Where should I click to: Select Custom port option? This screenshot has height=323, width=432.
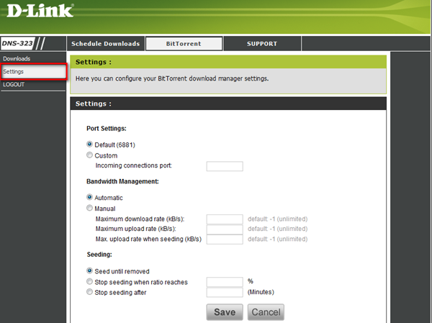(x=89, y=155)
